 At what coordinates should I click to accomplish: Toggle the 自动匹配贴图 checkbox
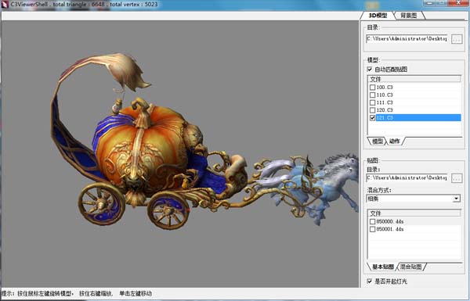point(370,70)
